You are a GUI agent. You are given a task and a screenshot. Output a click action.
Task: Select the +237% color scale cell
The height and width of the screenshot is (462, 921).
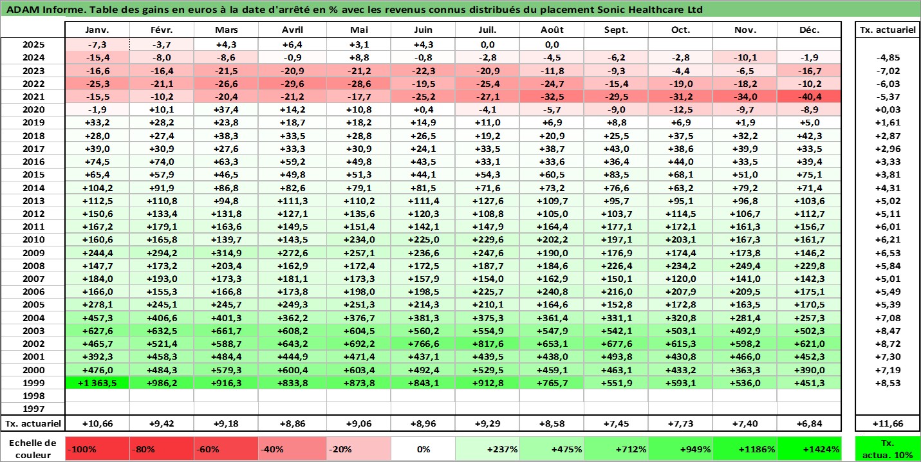(x=487, y=449)
